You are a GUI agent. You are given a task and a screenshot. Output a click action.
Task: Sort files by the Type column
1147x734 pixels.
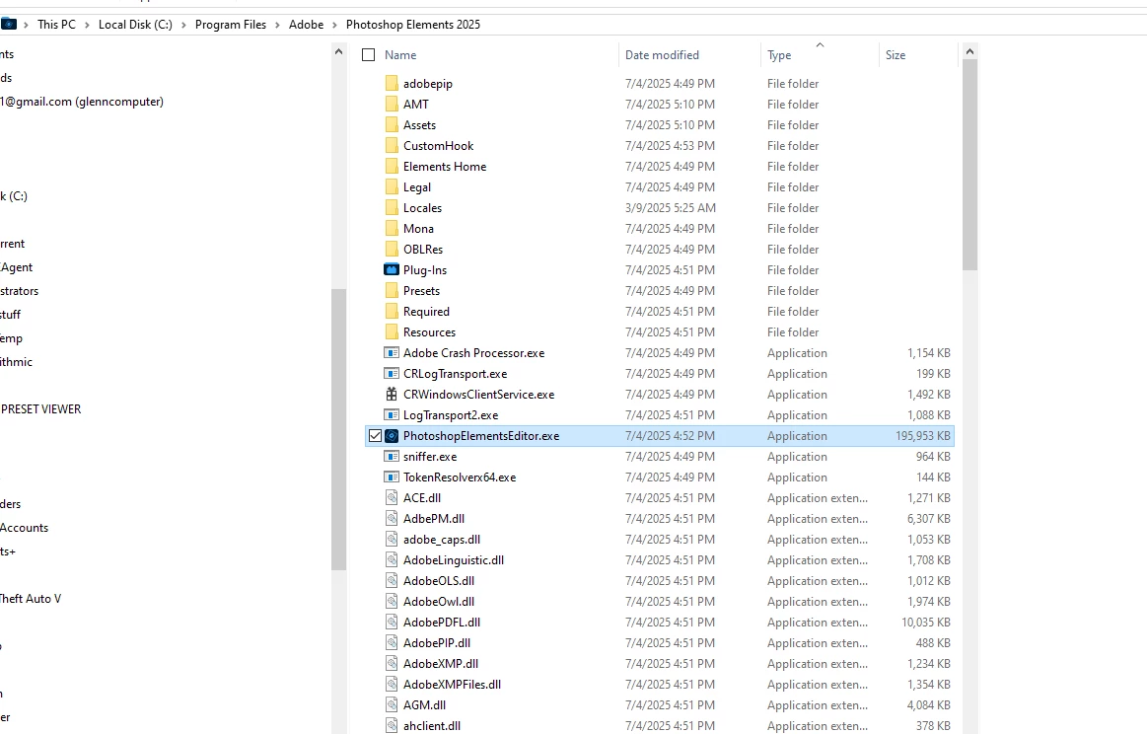[779, 55]
